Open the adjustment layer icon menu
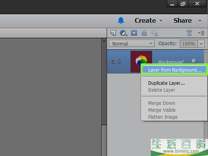This screenshot has height=156, width=208. click(x=123, y=33)
